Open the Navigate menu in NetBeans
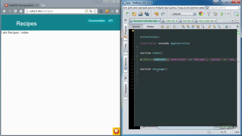The height and width of the screenshot is (136, 242). tap(143, 8)
